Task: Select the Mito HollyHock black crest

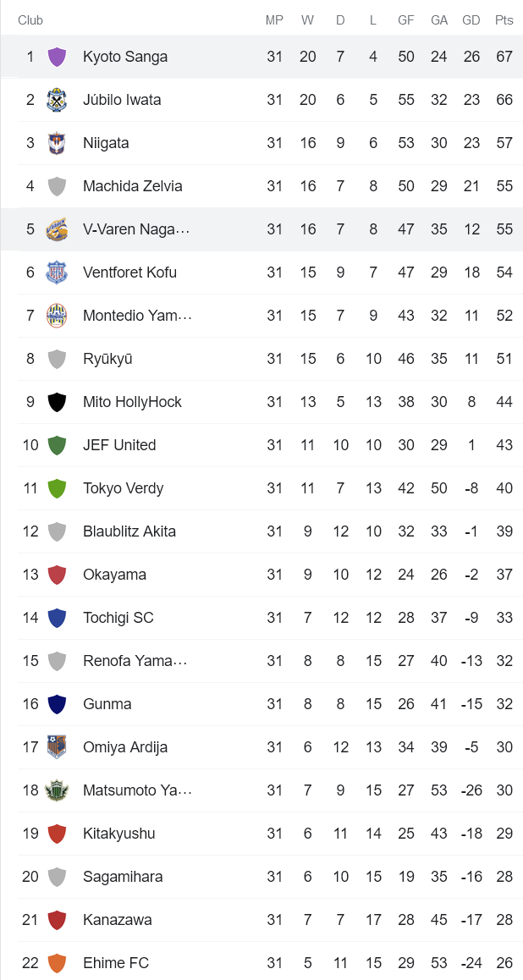Action: click(58, 401)
